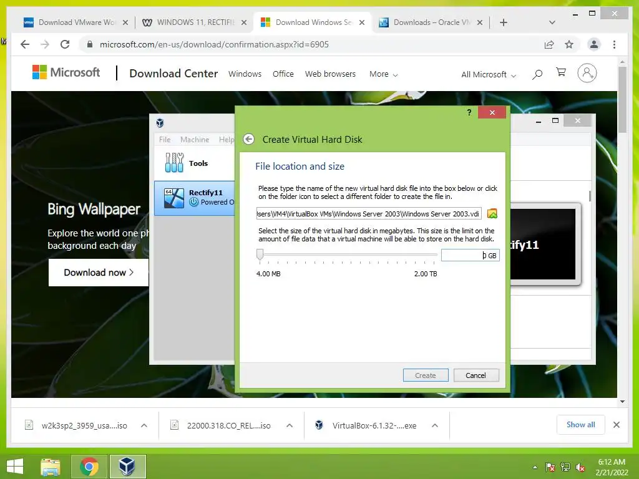
Task: Click the disk size GB input field
Action: [470, 255]
